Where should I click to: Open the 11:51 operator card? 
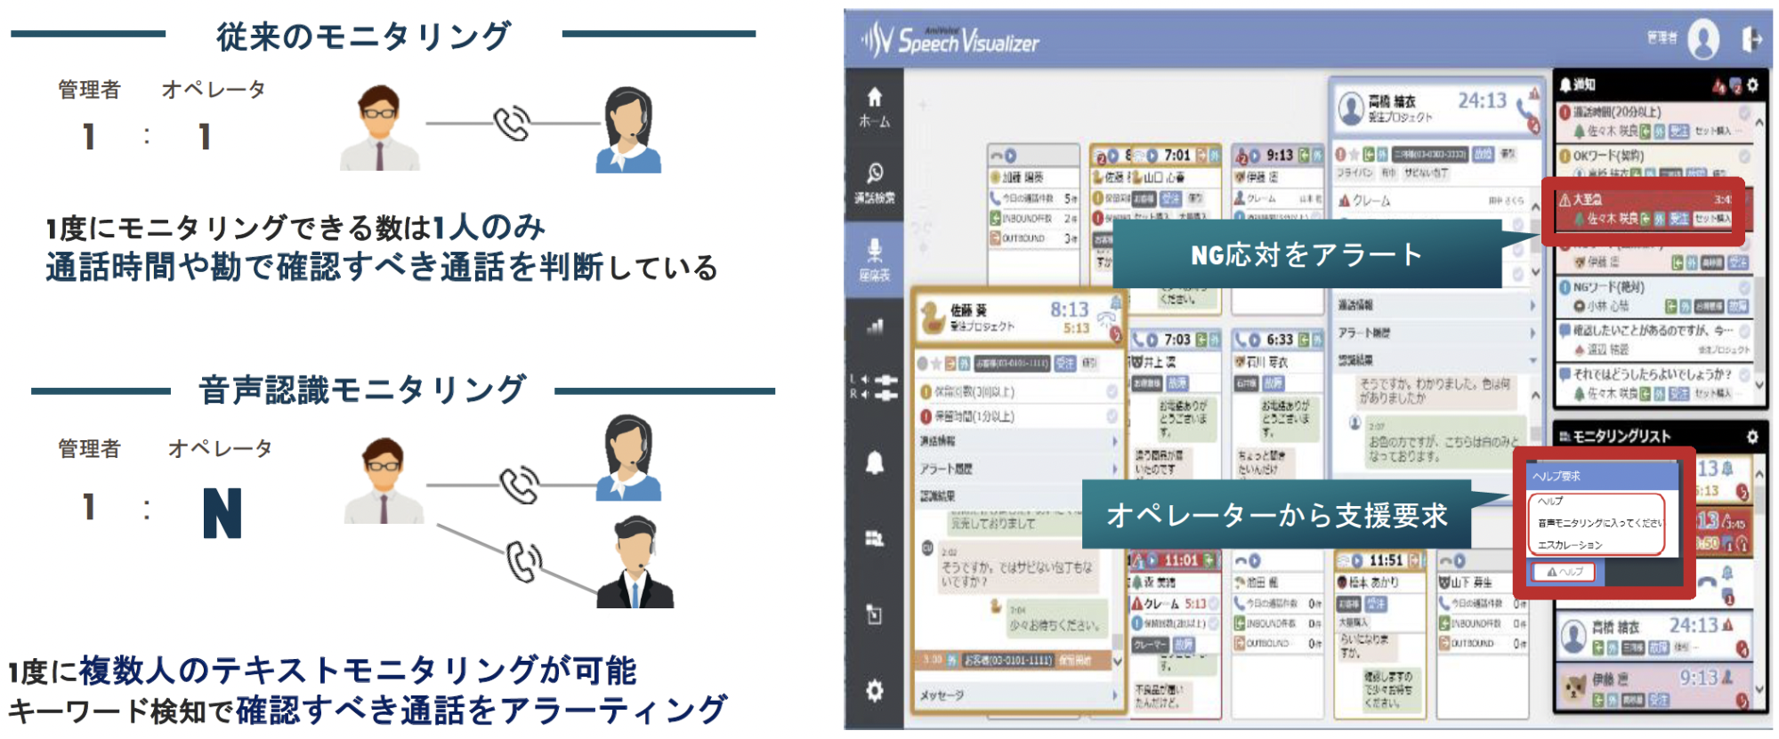1379,633
